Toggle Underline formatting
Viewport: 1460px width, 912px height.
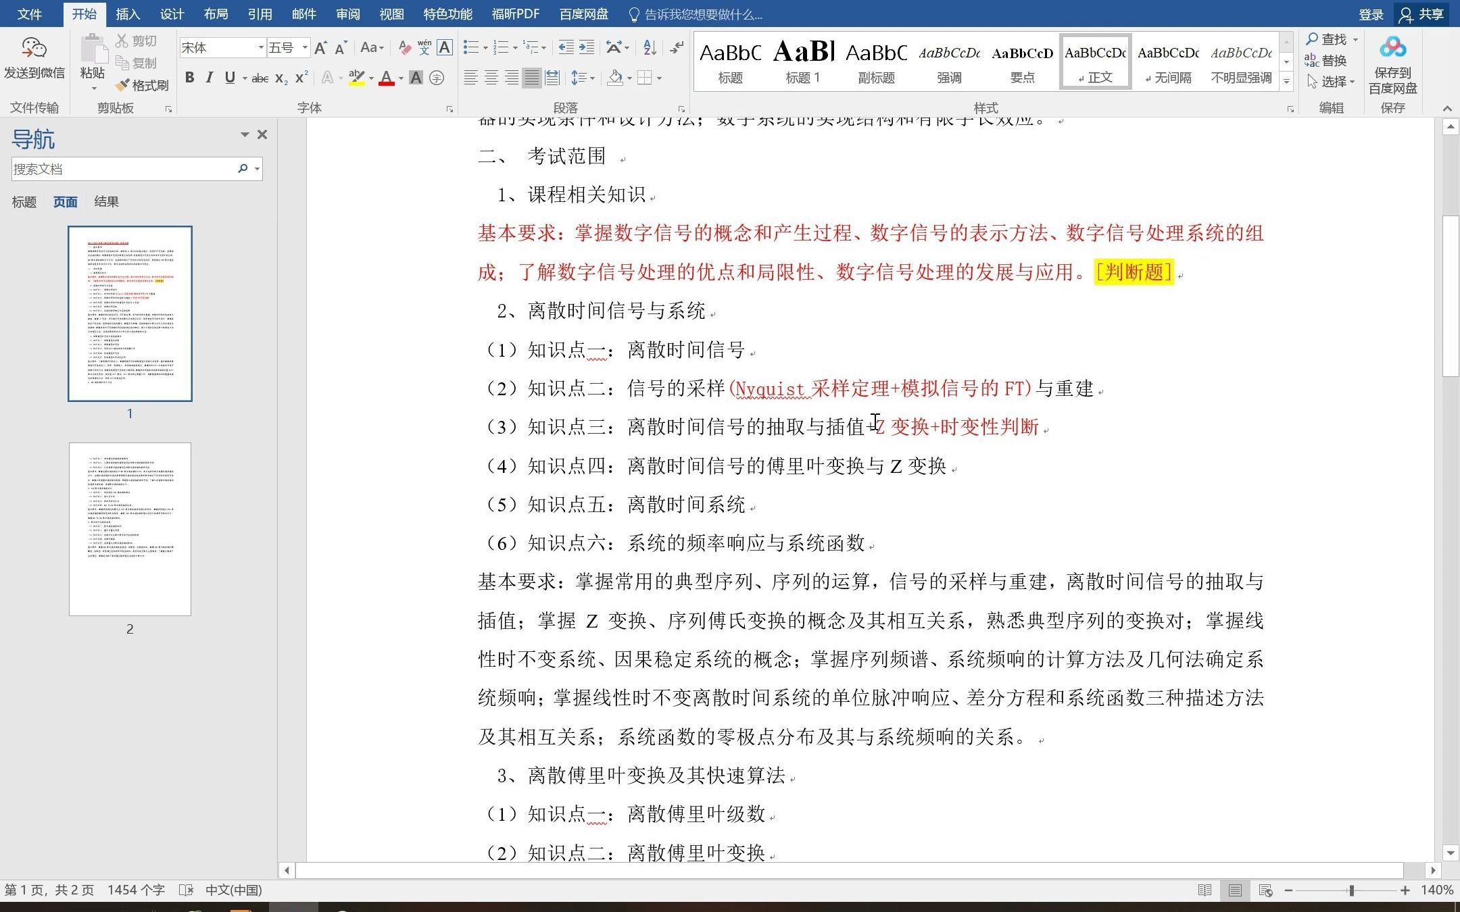point(230,78)
